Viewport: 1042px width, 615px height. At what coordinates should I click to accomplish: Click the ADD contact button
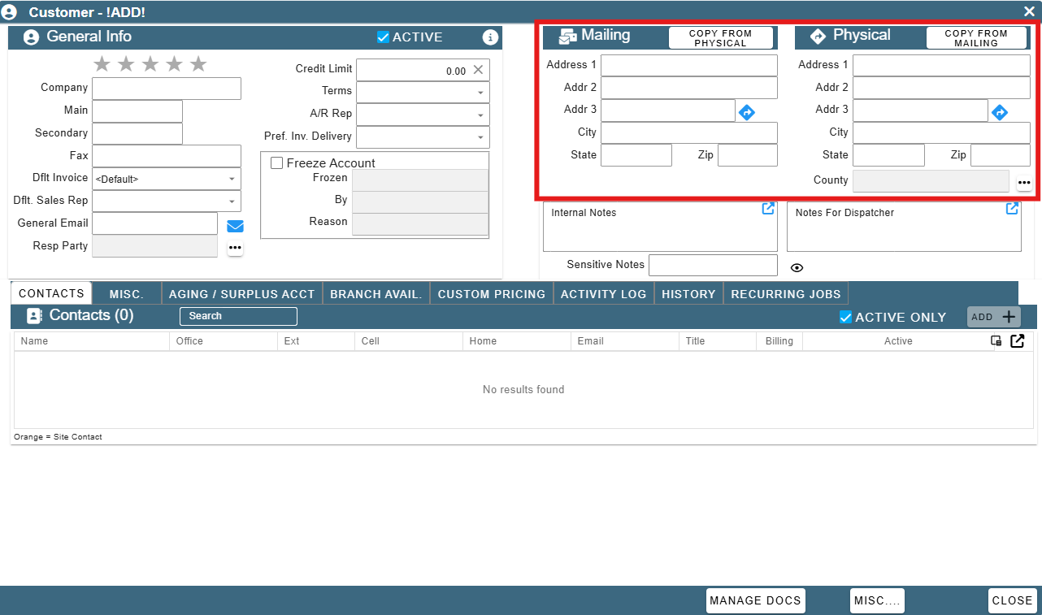[x=993, y=317]
